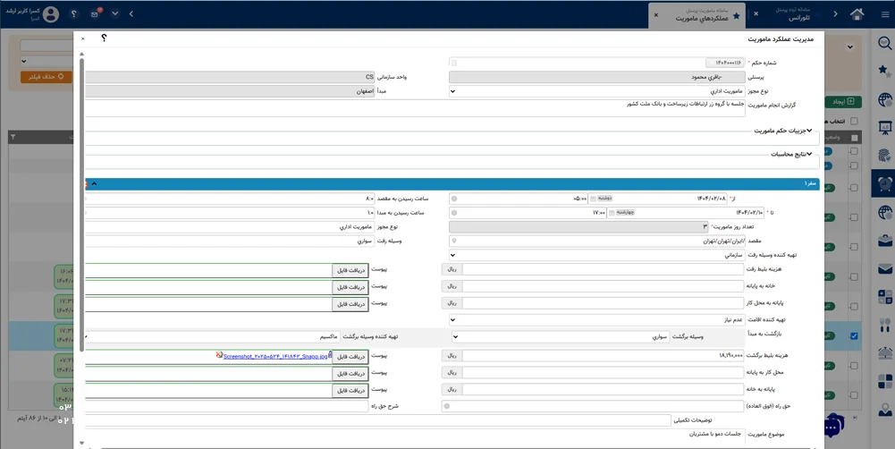Screen dimensions: 895x449
Task: Open the hamburger menu icon
Action: coord(883,13)
